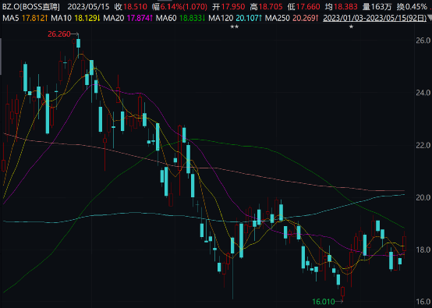The height and width of the screenshot is (308, 432).
Task: Select the candlestick at the 16.010 low
Action: point(343,292)
